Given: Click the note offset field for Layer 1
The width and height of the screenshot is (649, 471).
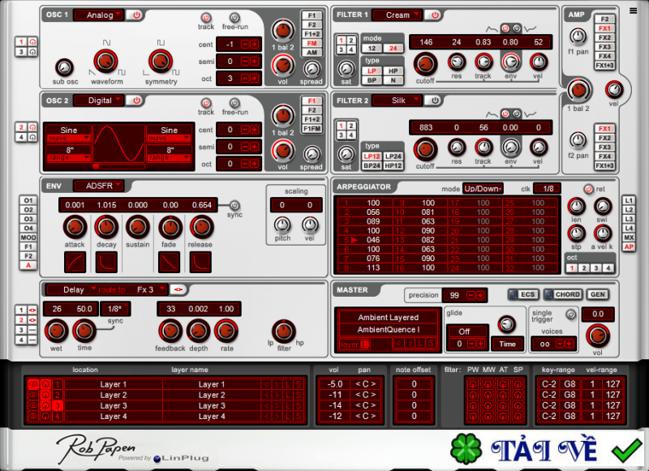Looking at the screenshot, I should [415, 384].
